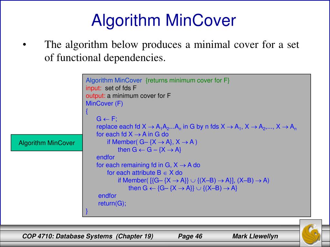Screen dimensions: 330x247
Task: Click the 'return(G);' statement
Action: pyautogui.click(x=112, y=203)
